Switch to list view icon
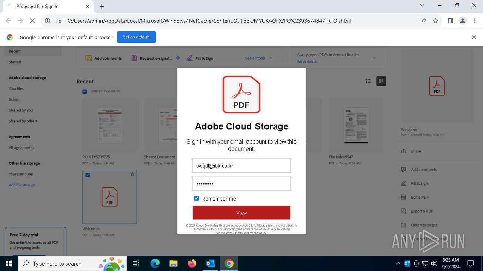Viewport: 483px width, 271px height. tap(368, 81)
